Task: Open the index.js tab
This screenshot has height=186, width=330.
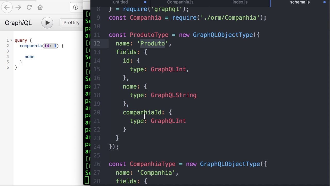Action: coord(240,2)
